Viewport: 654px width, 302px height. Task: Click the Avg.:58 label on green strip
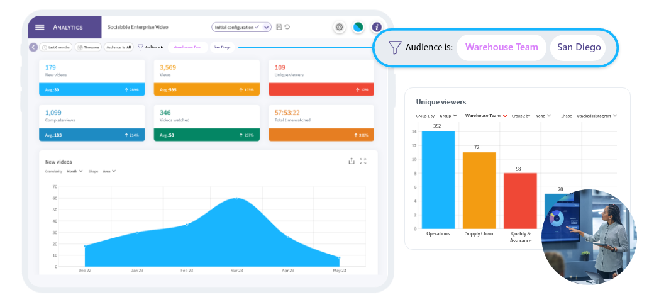pos(167,135)
